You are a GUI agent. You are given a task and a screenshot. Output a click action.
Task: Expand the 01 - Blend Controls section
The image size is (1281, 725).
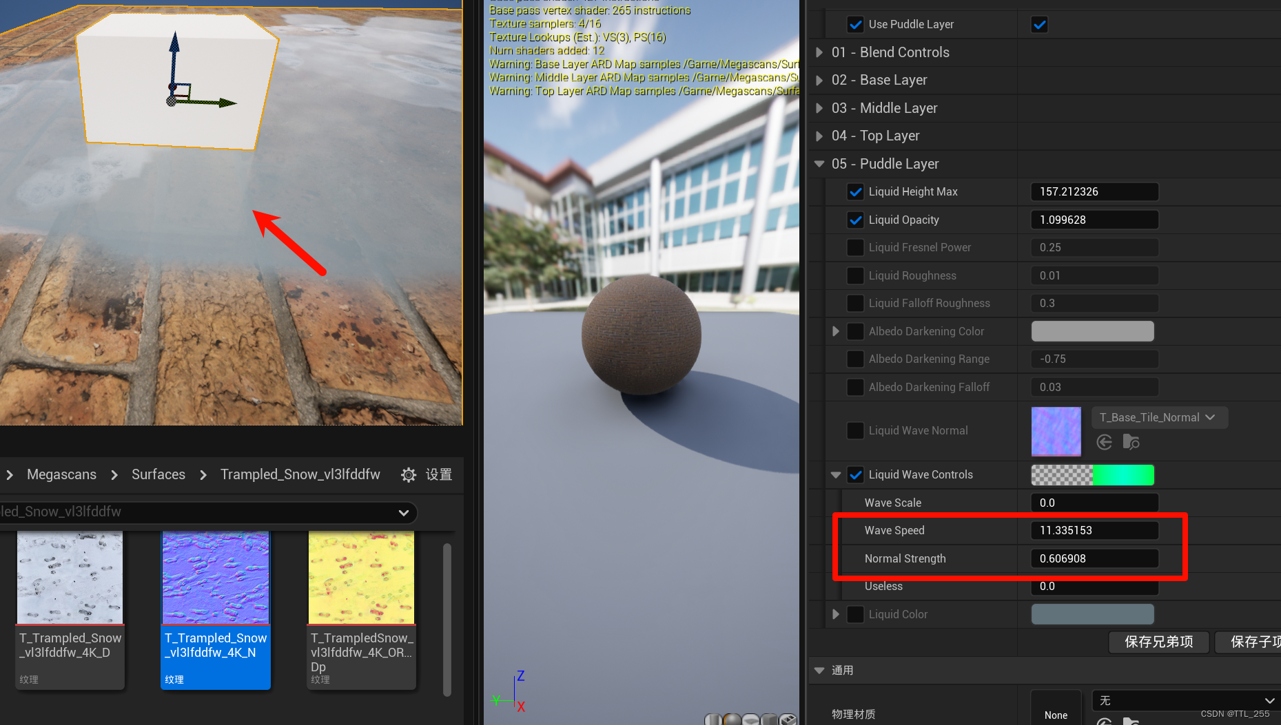tap(819, 52)
